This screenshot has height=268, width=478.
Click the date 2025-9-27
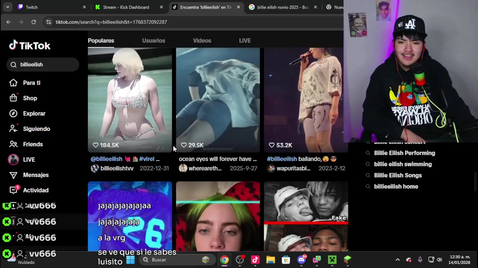point(243,168)
